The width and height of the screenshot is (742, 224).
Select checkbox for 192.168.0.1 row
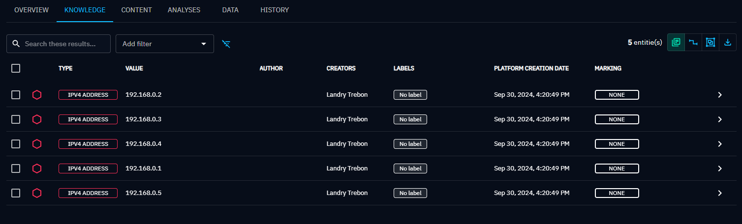[16, 168]
